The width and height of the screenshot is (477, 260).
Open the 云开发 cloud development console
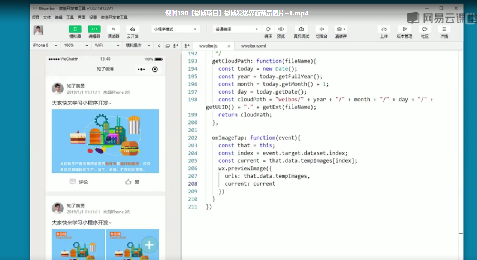click(x=132, y=30)
